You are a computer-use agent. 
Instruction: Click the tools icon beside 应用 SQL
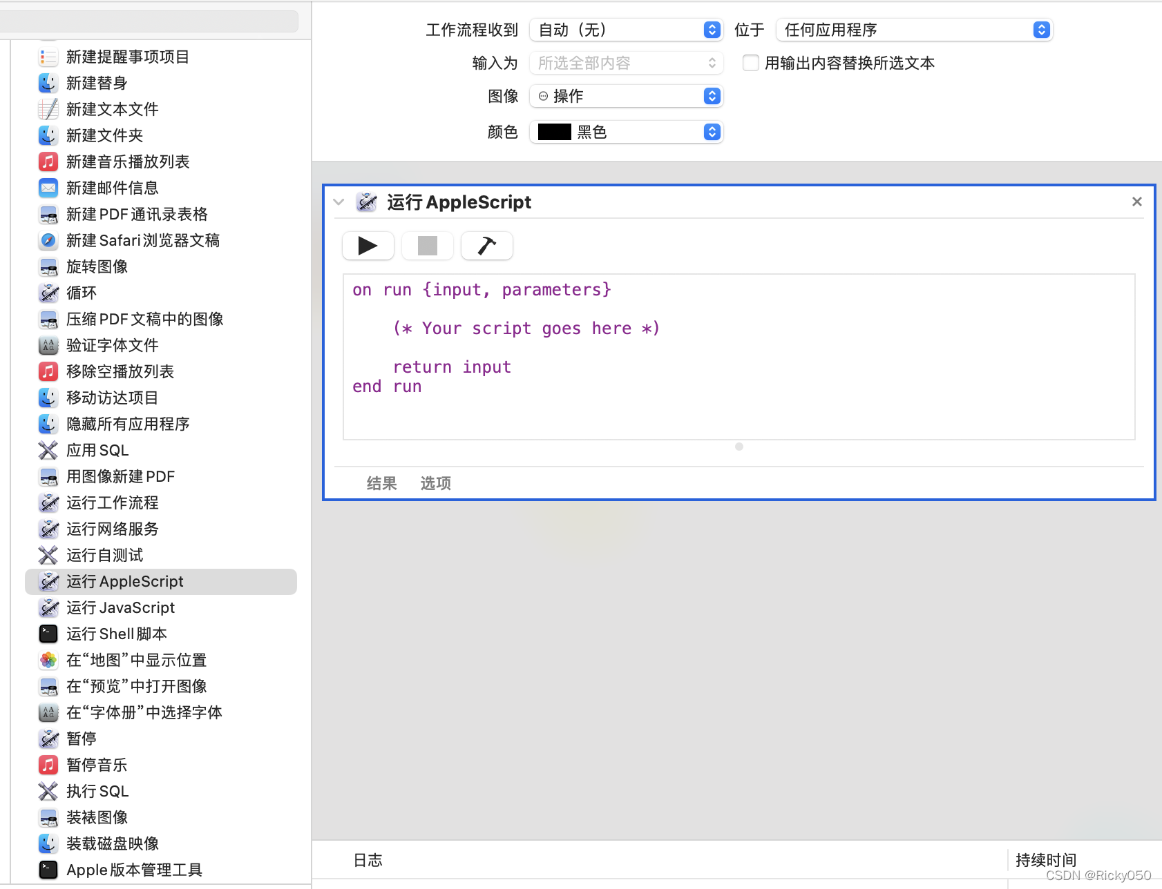pyautogui.click(x=48, y=450)
